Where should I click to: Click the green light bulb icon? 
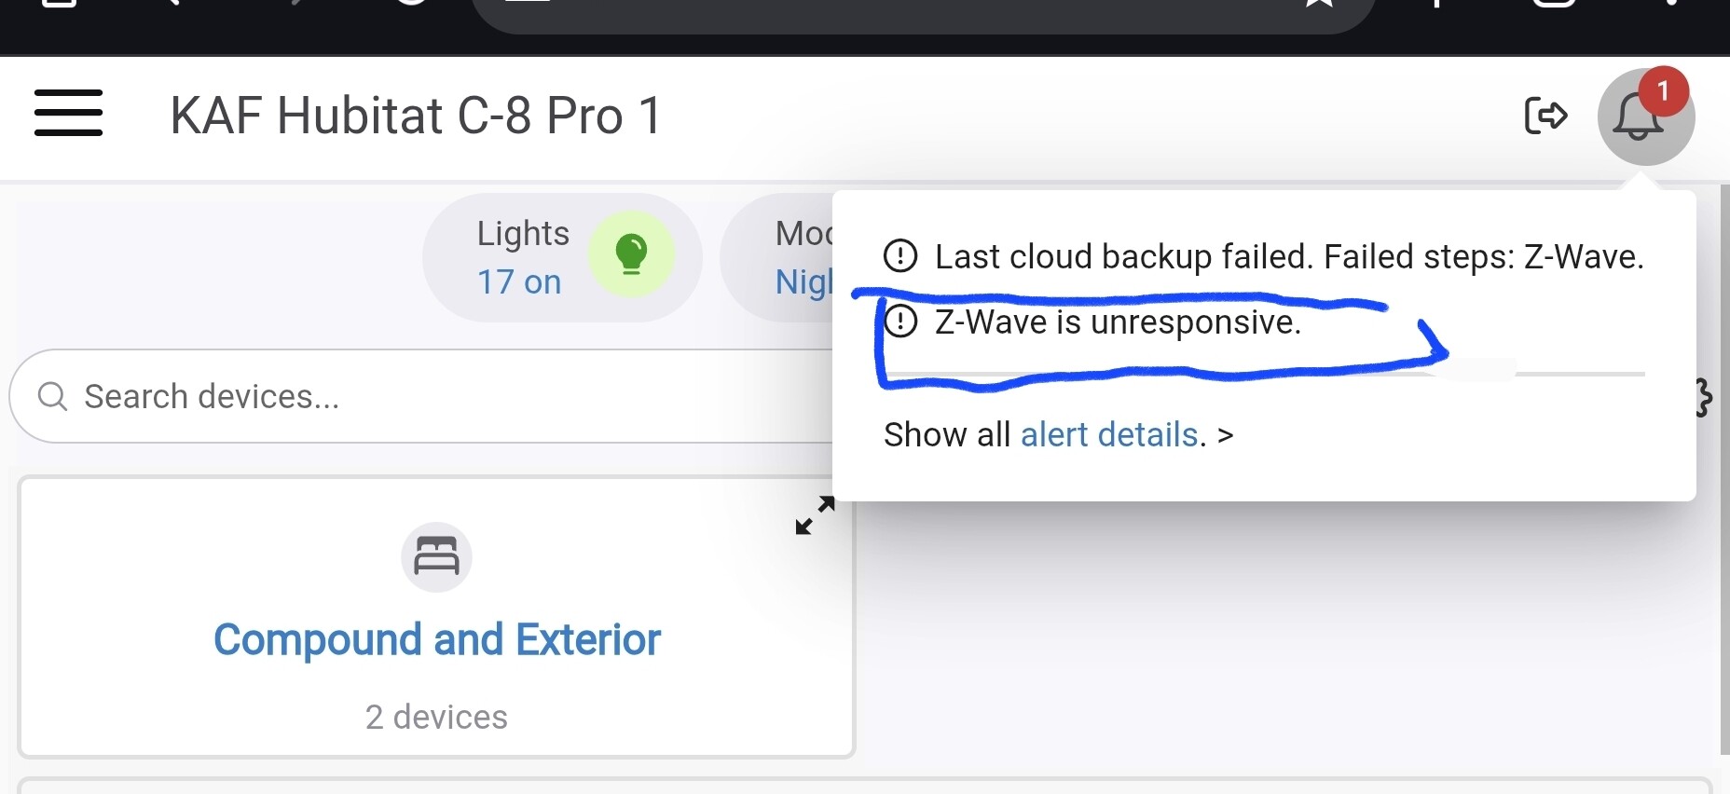click(631, 253)
